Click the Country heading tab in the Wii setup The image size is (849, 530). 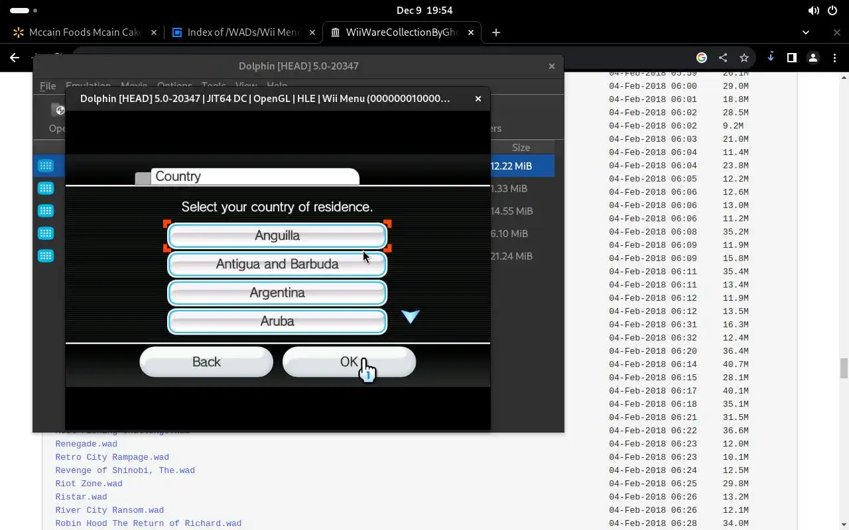click(255, 176)
